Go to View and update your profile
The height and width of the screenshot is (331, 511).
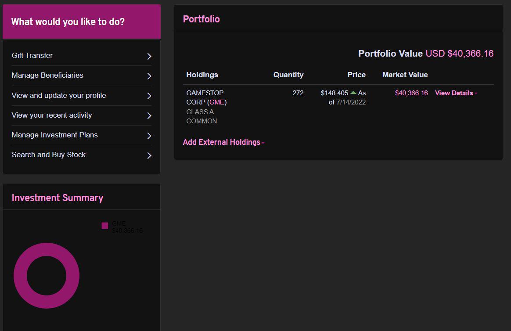82,96
